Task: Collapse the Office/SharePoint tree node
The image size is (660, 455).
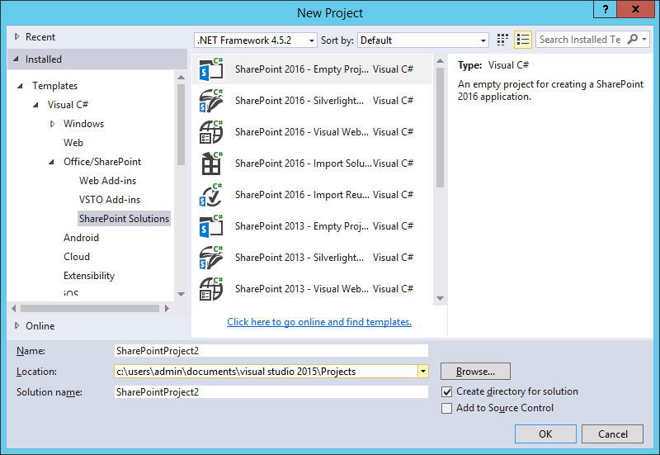Action: point(51,162)
